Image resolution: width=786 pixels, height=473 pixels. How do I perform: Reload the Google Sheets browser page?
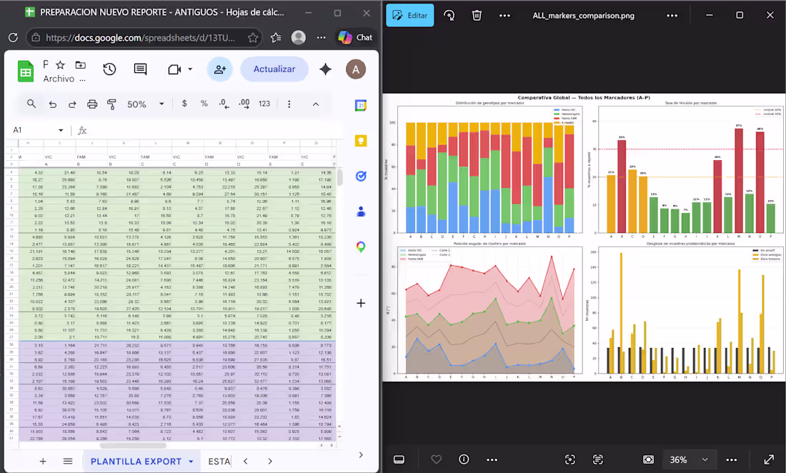[14, 38]
